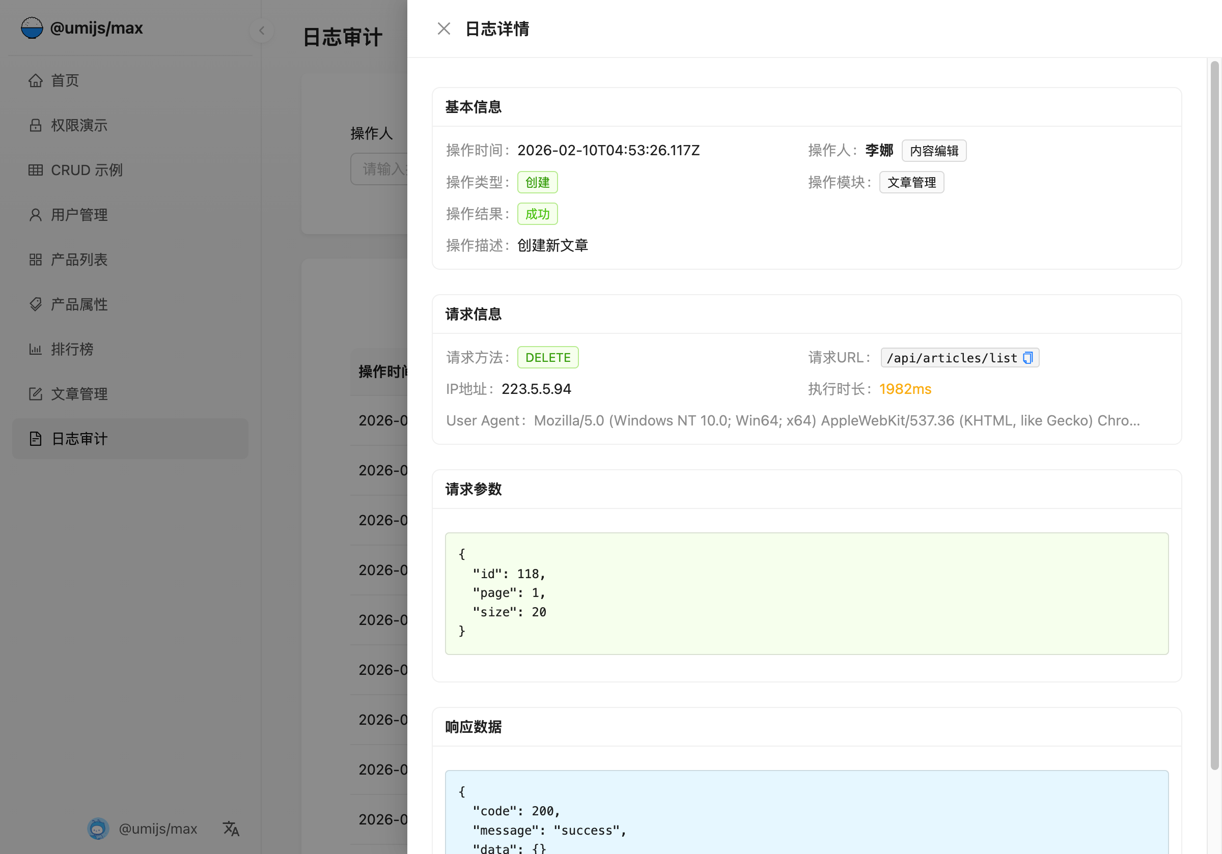
Task: Click the lock icon for 权限演示
Action: pyautogui.click(x=36, y=125)
